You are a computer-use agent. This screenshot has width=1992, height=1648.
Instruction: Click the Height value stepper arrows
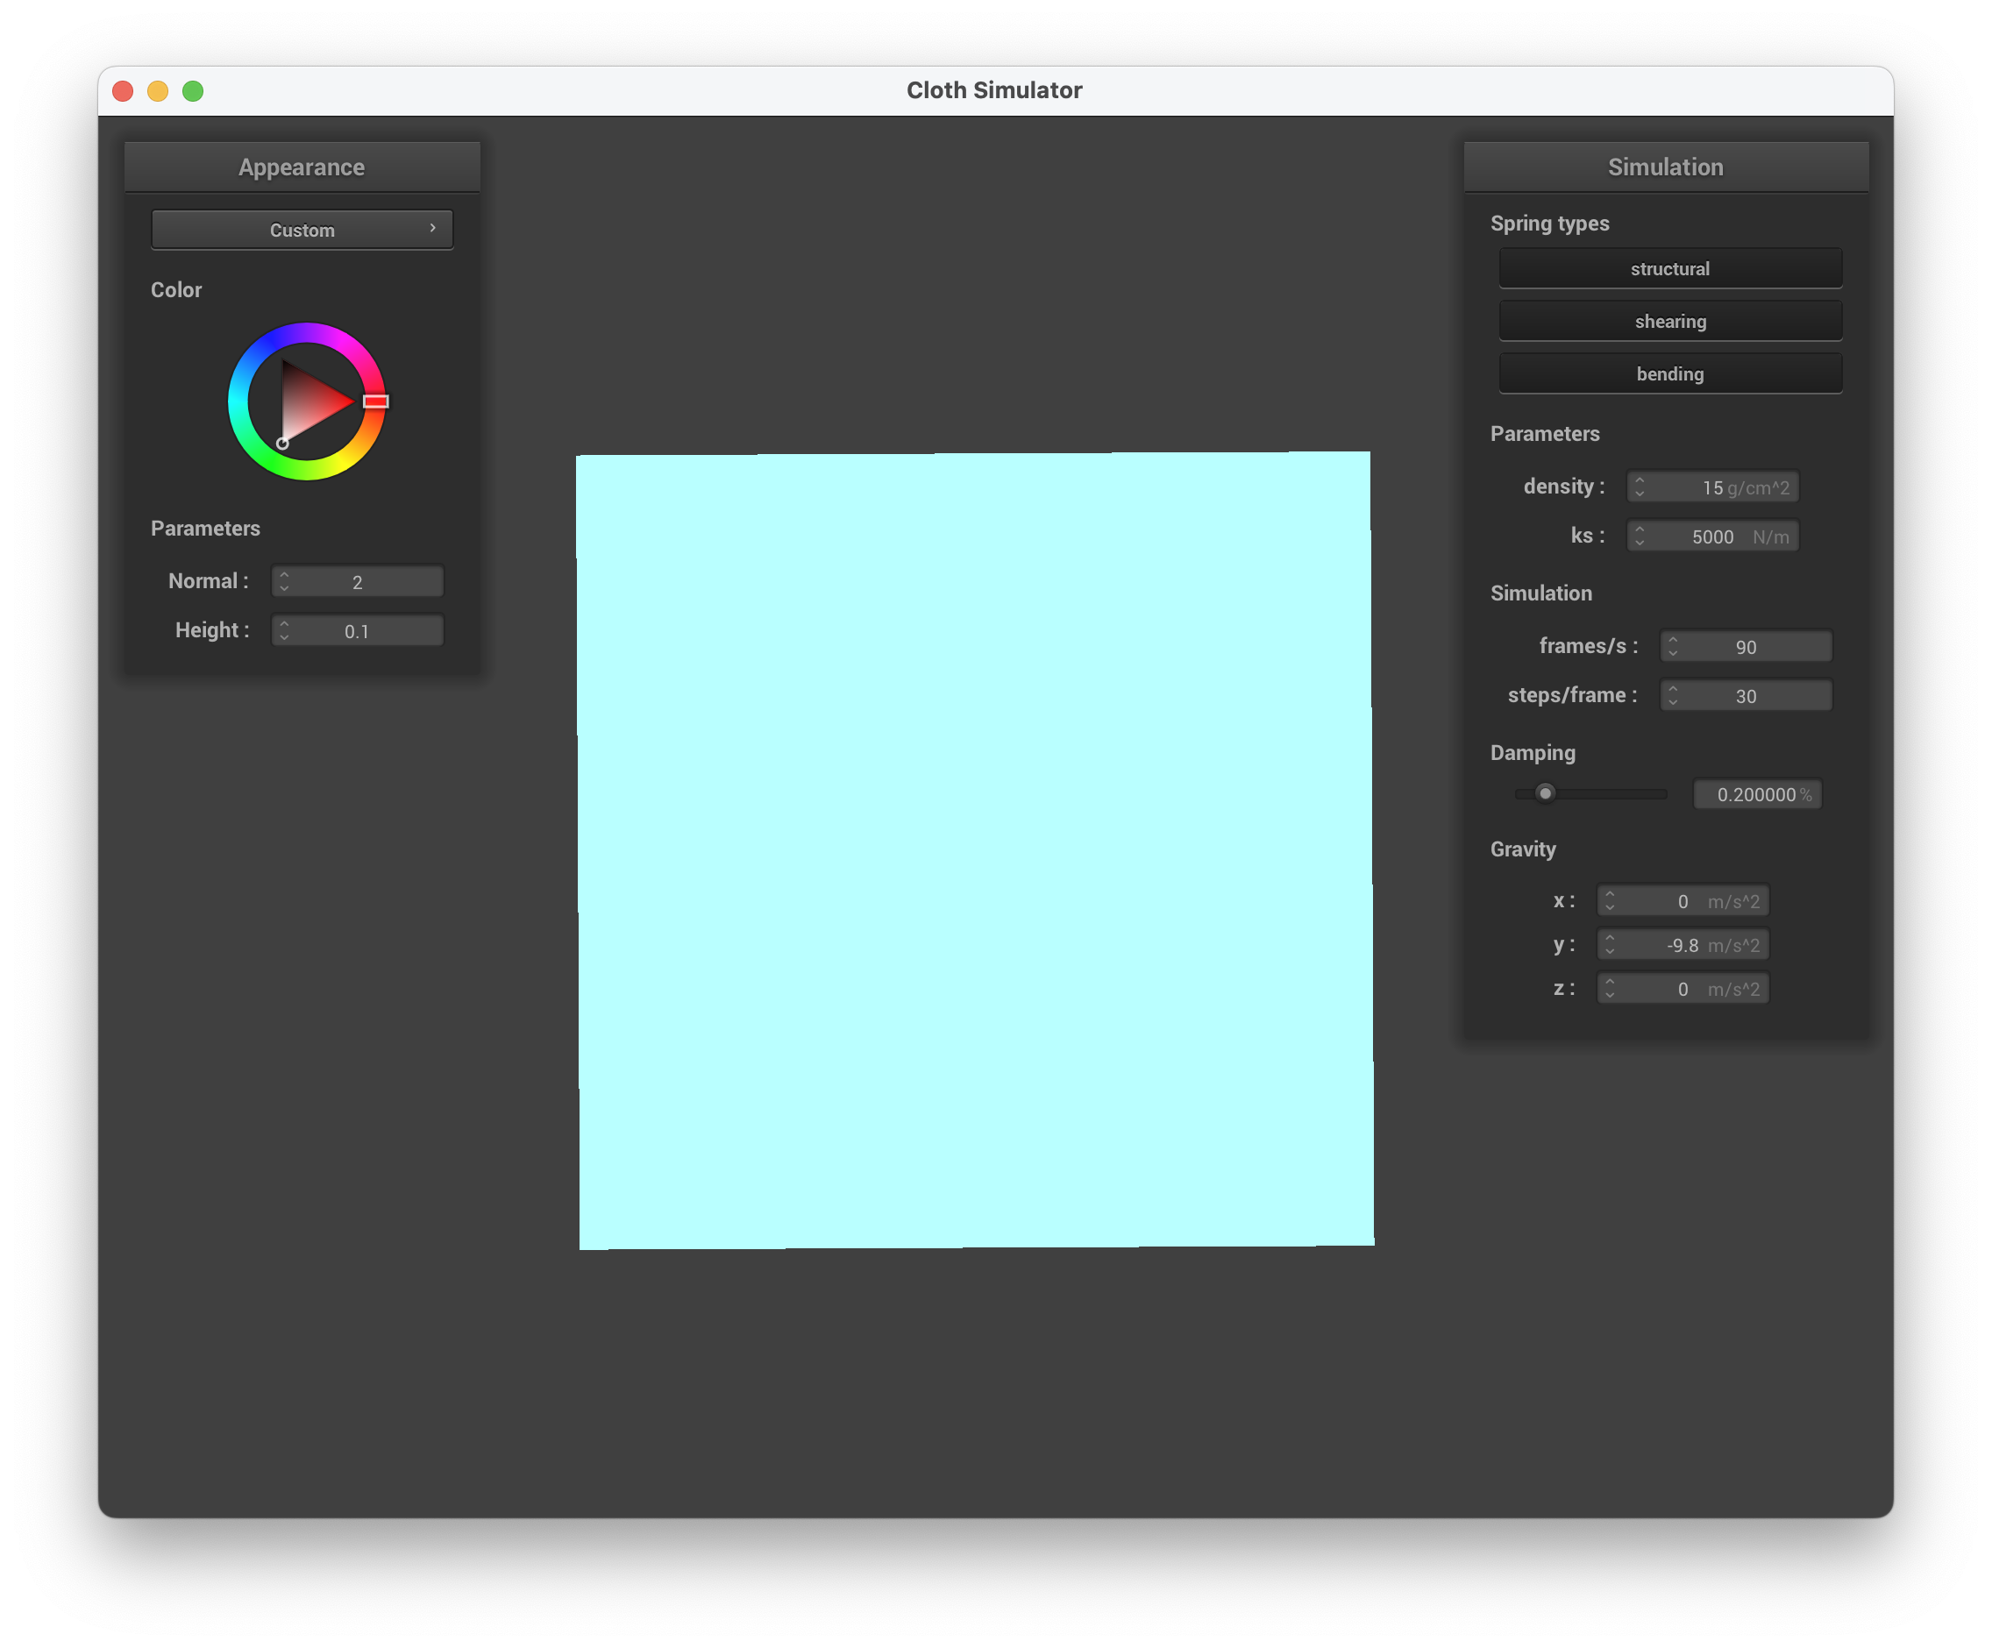coord(283,630)
